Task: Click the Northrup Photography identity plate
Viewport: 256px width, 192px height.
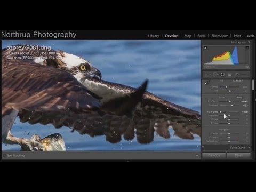Action: pyautogui.click(x=39, y=35)
